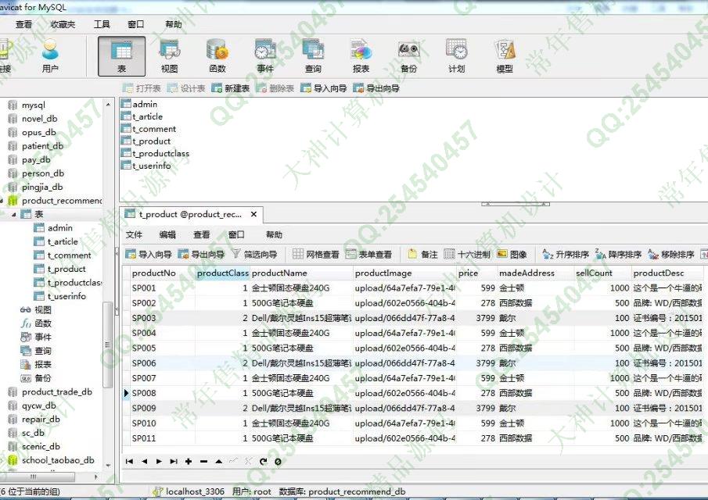Select t_userinfo in the left tree
Screen dimensions: 708x500
66,296
